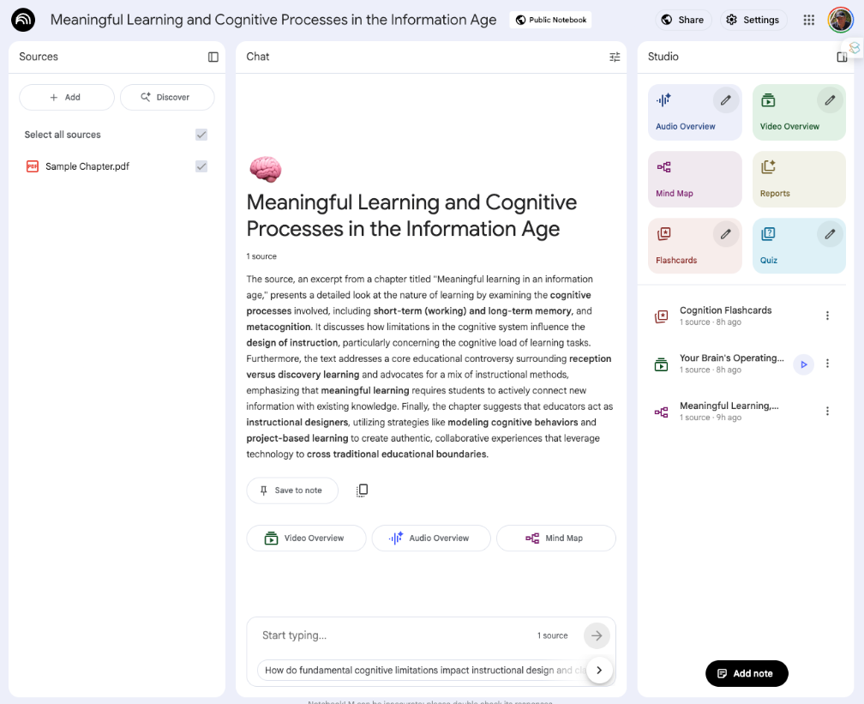Click the Share button
This screenshot has height=704, width=864.
tap(683, 20)
